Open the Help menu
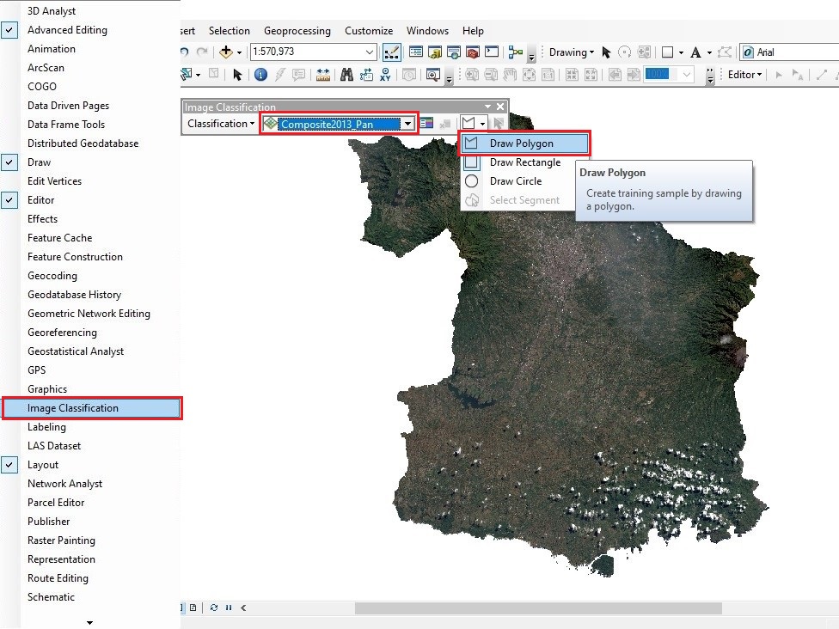Viewport: 839px width, 629px height. pos(473,30)
